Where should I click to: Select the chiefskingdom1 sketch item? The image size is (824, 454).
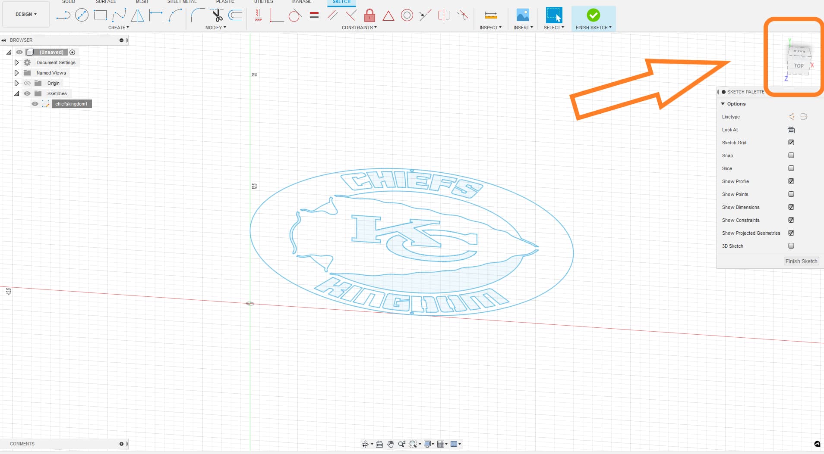pyautogui.click(x=71, y=104)
